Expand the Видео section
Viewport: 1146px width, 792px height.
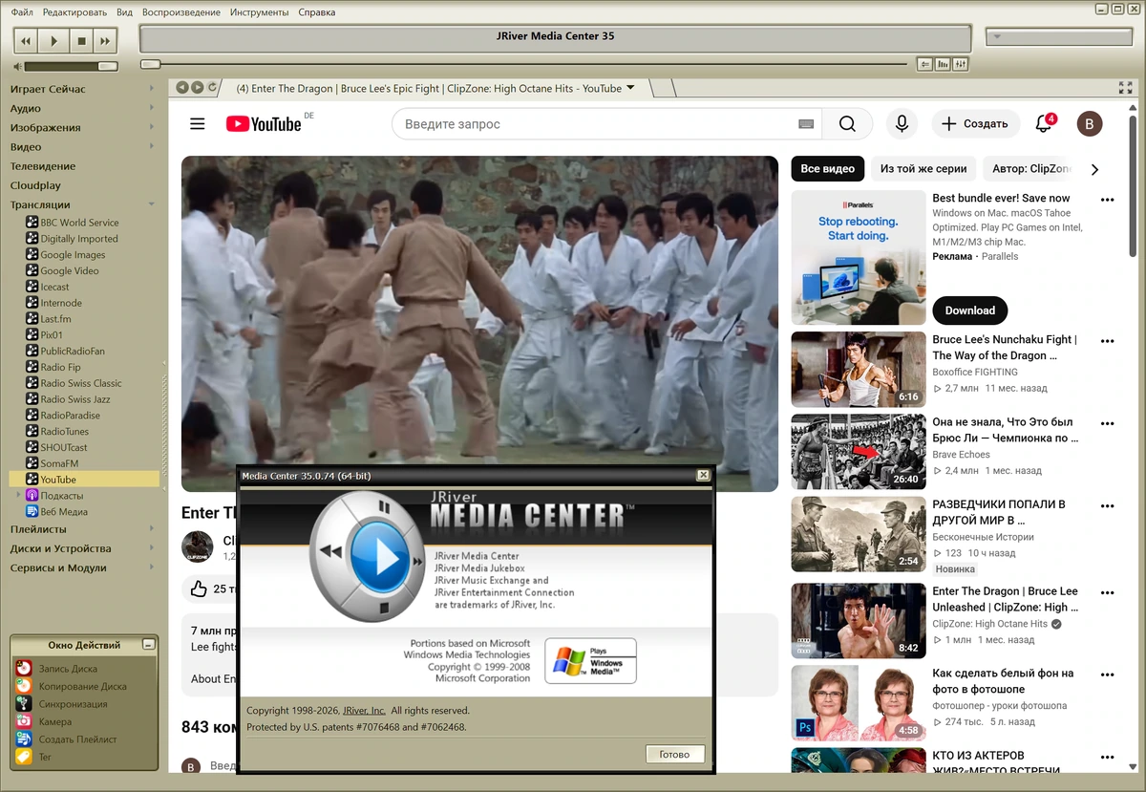click(x=152, y=146)
